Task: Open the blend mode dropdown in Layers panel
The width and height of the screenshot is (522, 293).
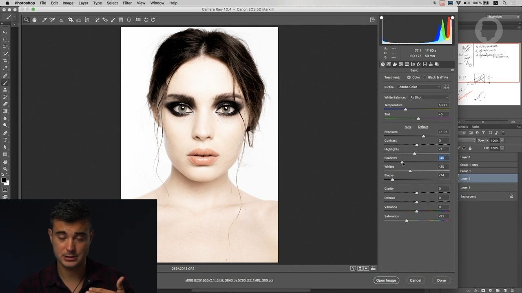Action: tap(466, 140)
